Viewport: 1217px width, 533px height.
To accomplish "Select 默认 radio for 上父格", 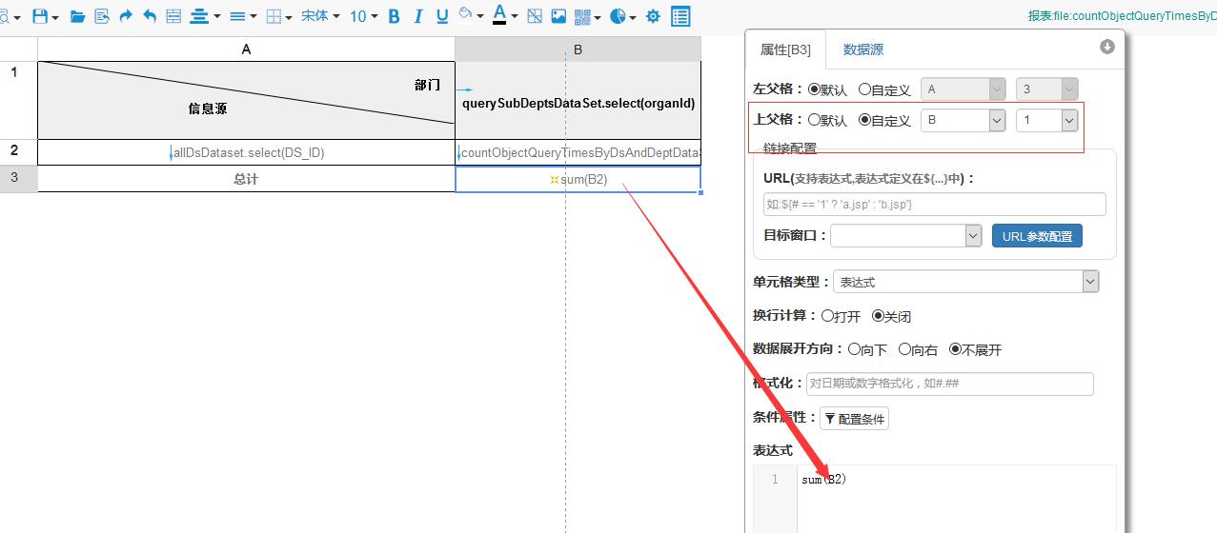I will point(815,120).
